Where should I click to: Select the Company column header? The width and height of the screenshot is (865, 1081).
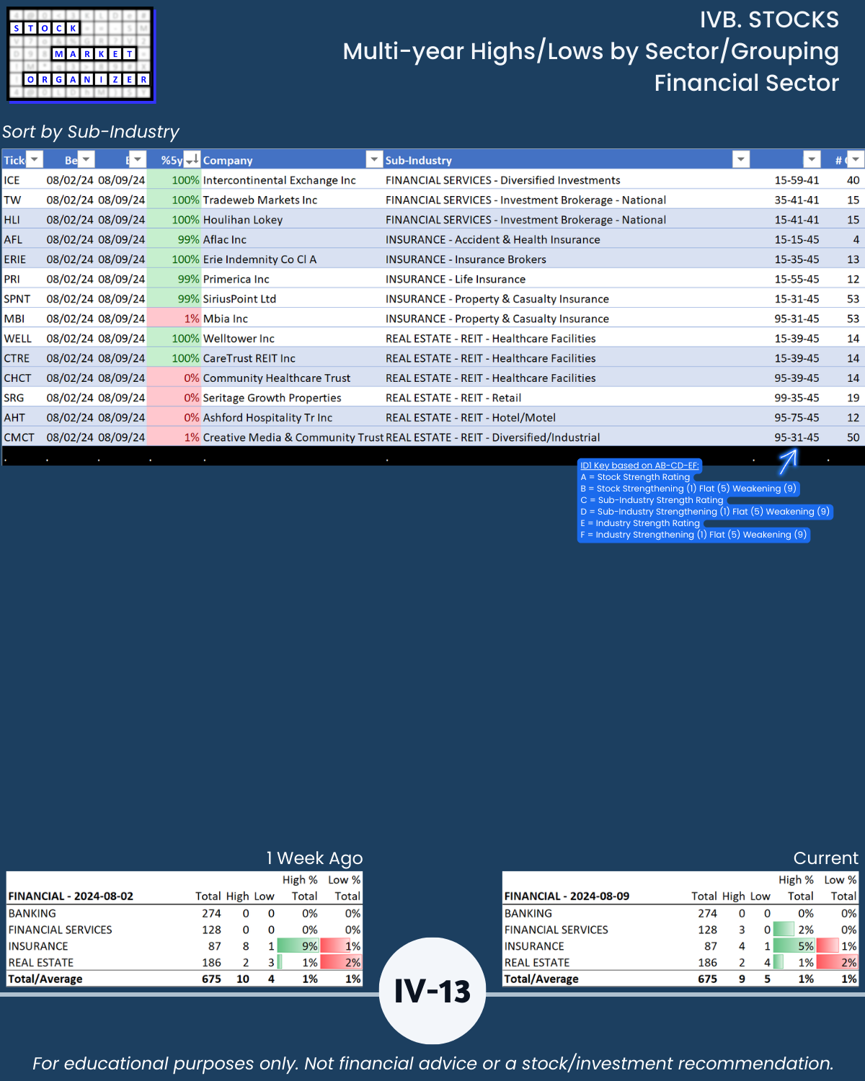point(228,160)
